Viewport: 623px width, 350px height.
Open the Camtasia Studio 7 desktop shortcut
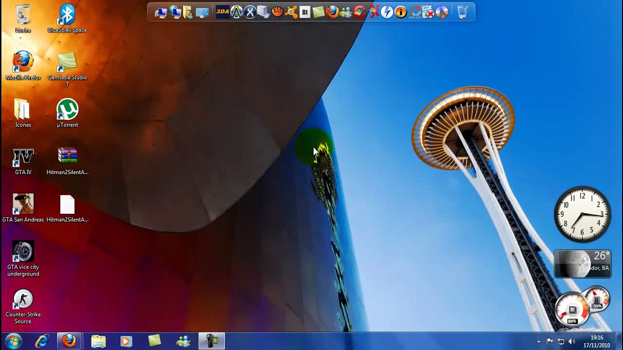tap(67, 69)
